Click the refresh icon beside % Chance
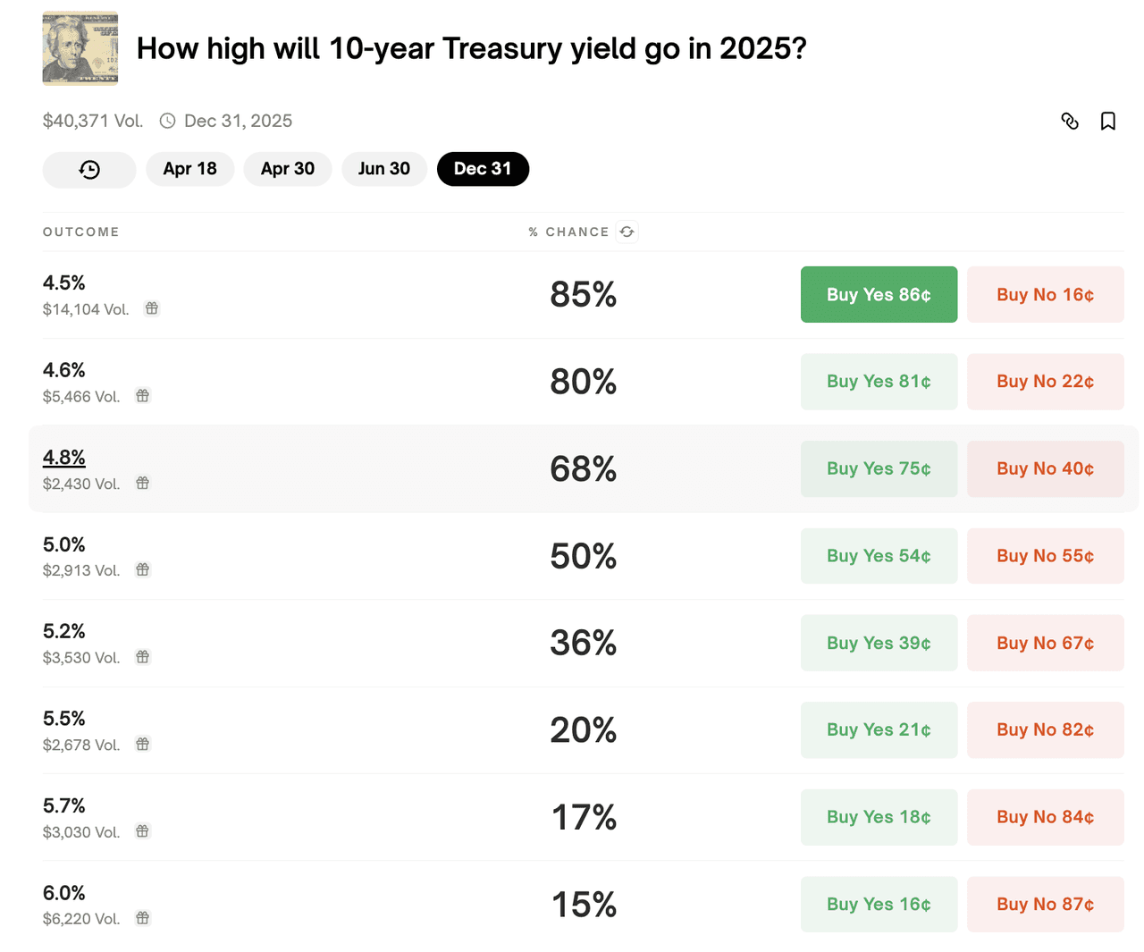 tap(627, 232)
